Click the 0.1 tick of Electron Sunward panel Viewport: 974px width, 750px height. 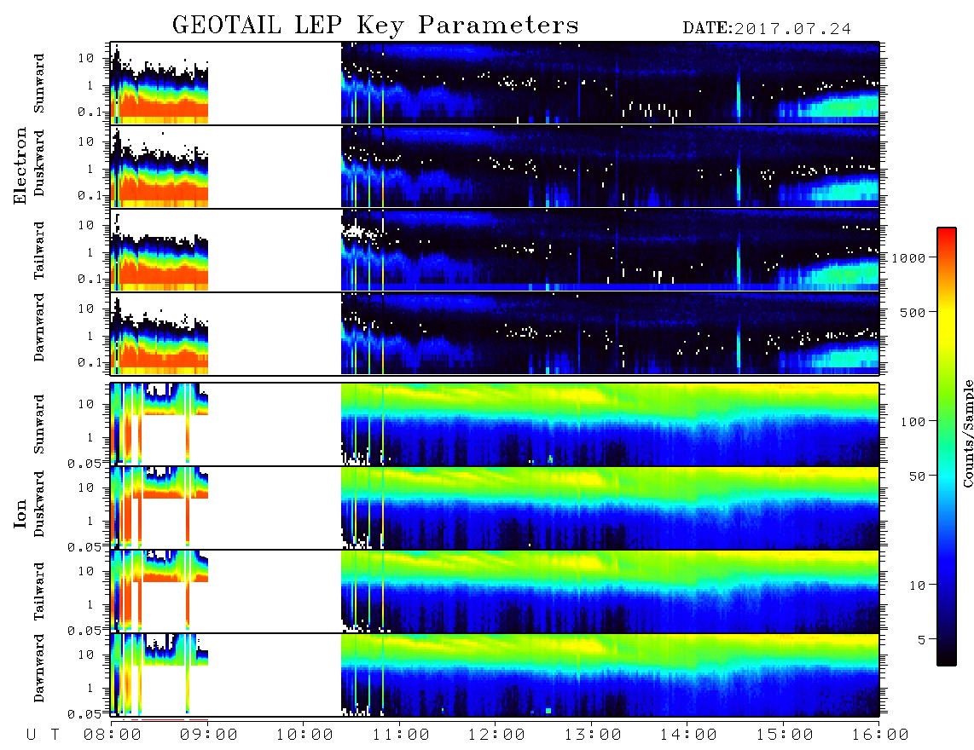coord(90,112)
